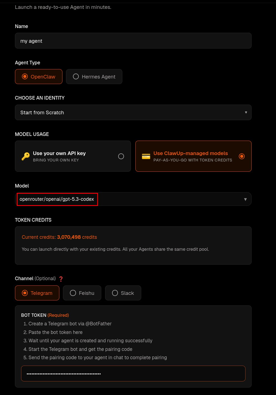Click the masked bot token field
Screen dimensions: 276x395
133,373
